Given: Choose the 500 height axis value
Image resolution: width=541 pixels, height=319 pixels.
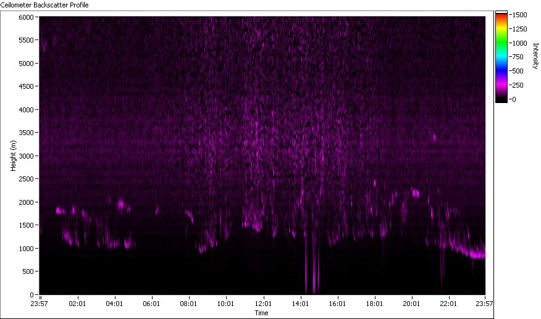Looking at the screenshot, I should coord(28,271).
